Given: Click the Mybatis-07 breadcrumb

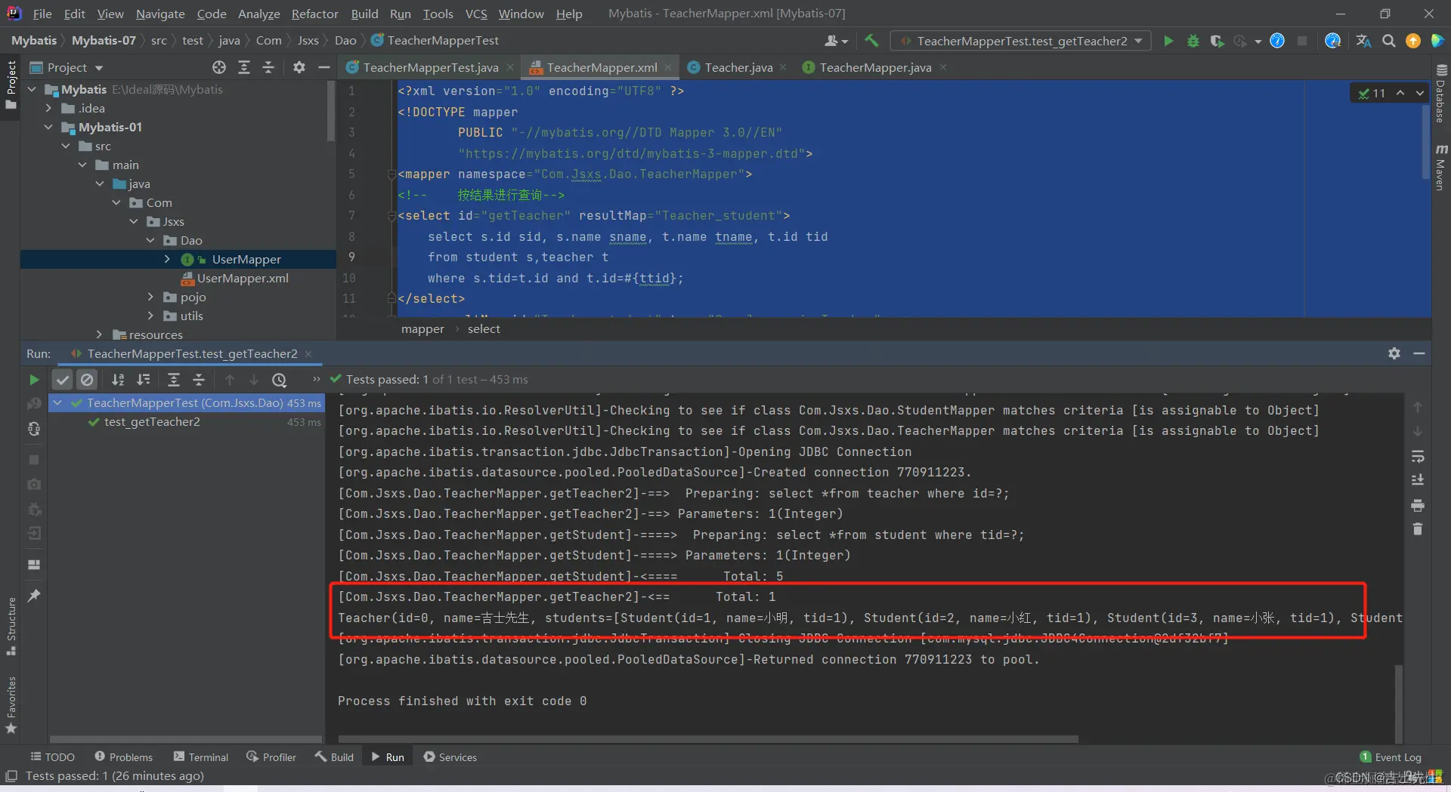Looking at the screenshot, I should [104, 41].
